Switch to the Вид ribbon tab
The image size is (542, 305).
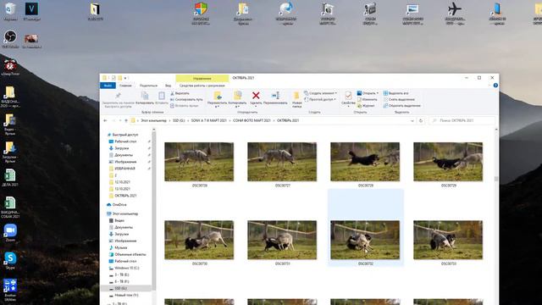tap(168, 86)
